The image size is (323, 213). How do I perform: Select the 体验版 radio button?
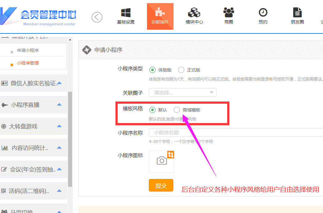[x=153, y=70]
